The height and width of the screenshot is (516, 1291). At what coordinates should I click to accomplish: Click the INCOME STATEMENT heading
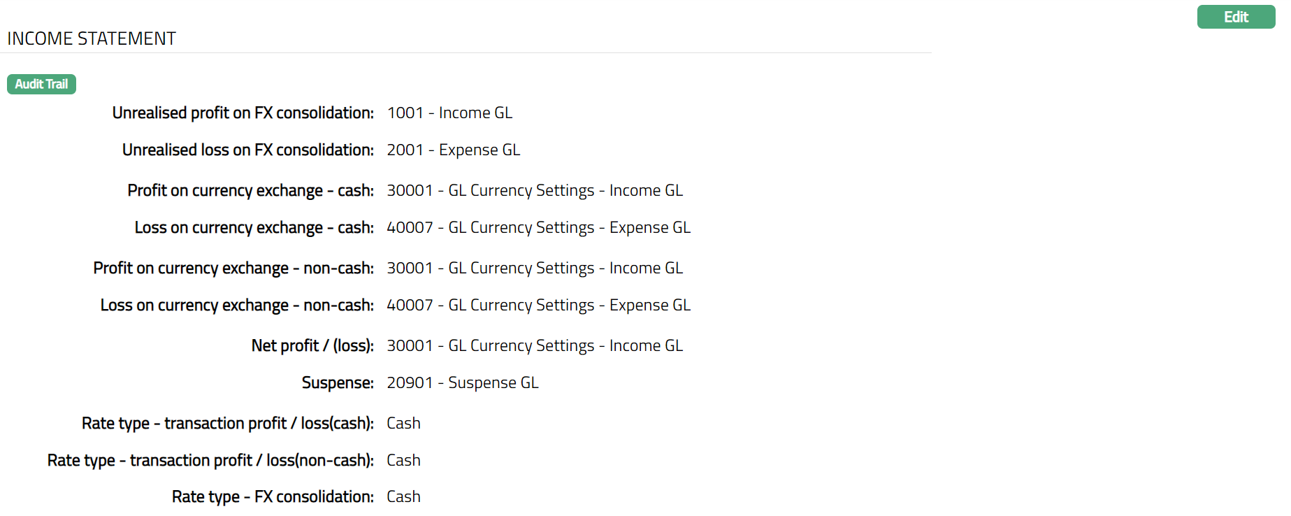click(x=92, y=38)
